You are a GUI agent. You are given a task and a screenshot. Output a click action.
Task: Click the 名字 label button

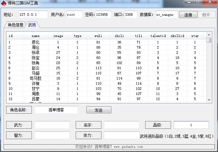click(89, 125)
